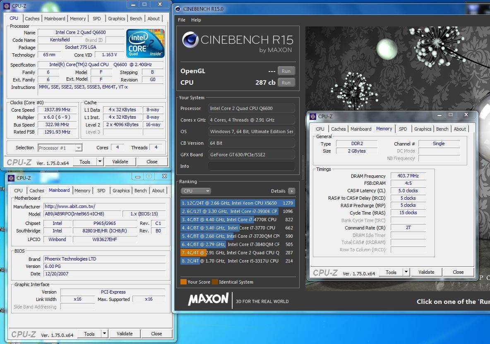
Task: Click Tools button in Mainboard window
Action: [89, 334]
